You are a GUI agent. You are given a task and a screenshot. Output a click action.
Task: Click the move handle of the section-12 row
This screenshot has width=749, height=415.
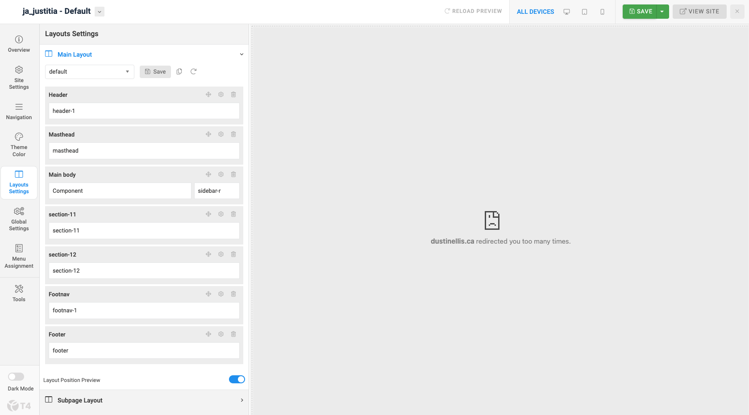[x=208, y=254]
